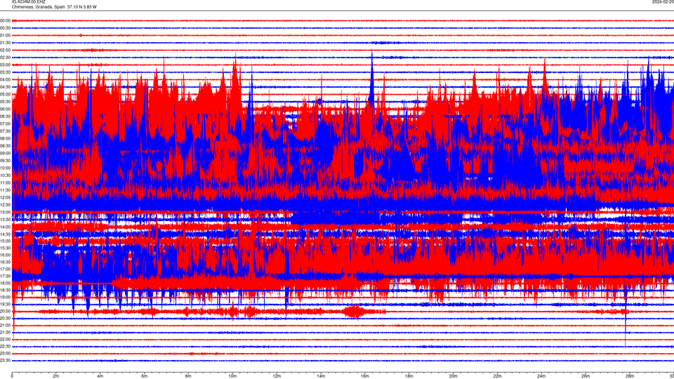Viewport: 674px width, 379px height.
Task: Click the 4m tick on the minute axis
Action: coord(100,376)
